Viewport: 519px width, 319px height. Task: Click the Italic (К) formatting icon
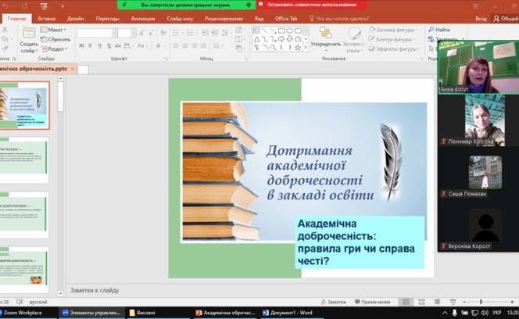(x=91, y=47)
